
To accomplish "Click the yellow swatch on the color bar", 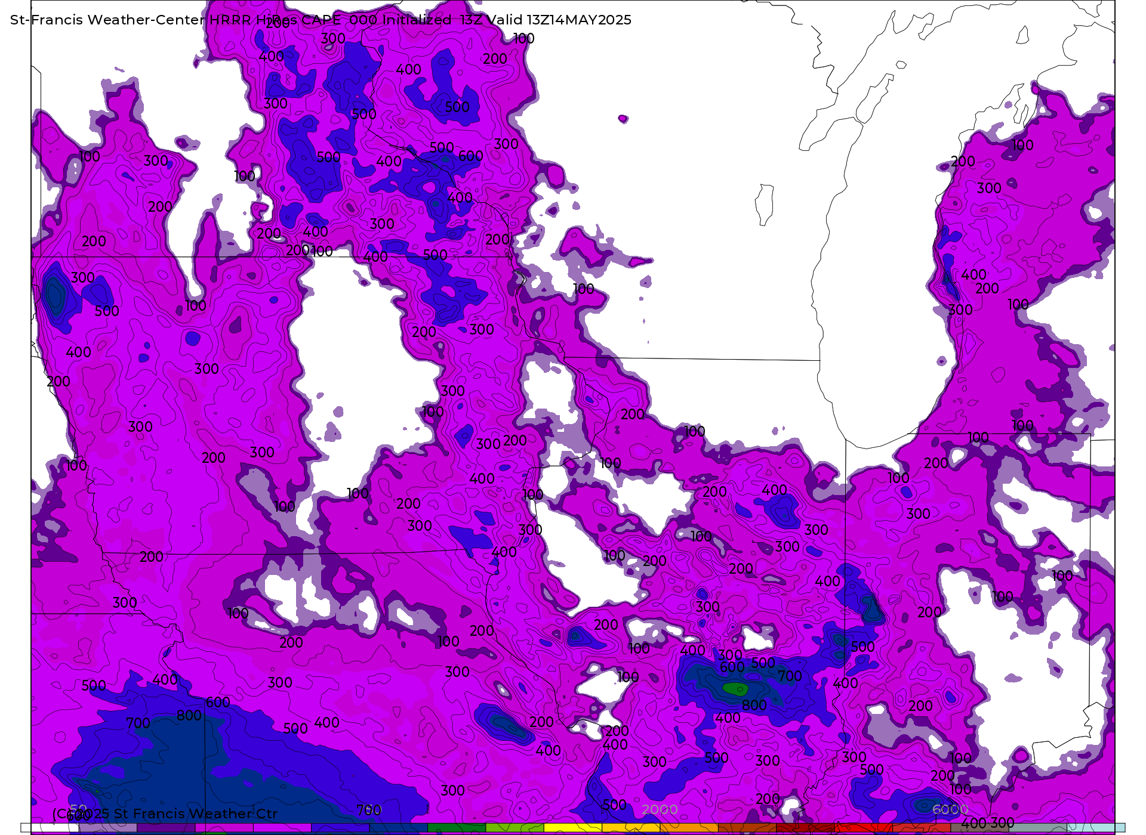I will pyautogui.click(x=573, y=828).
